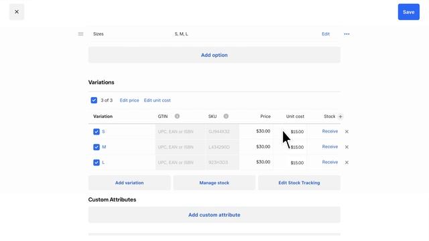This screenshot has width=429, height=241.
Task: Click the Stock column header
Action: 329,116
